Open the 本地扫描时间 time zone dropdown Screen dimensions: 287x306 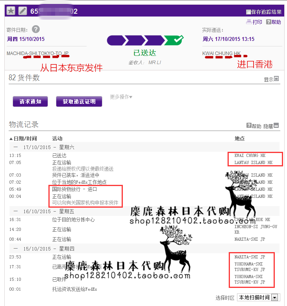click(275, 298)
